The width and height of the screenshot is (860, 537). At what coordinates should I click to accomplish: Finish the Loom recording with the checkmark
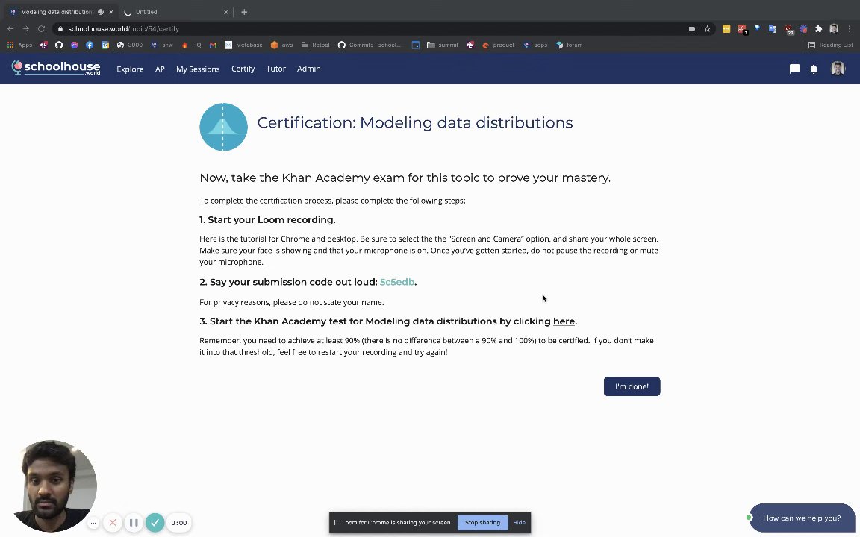tap(155, 523)
